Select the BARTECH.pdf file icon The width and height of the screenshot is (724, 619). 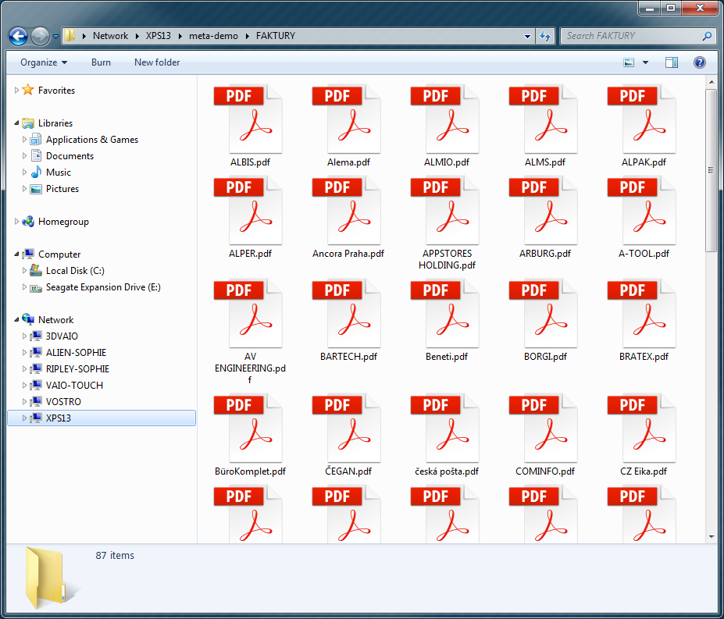347,314
